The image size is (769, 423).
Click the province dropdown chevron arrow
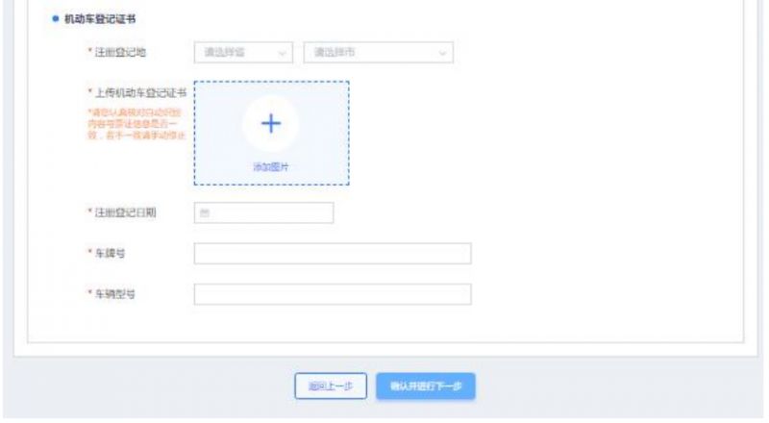pyautogui.click(x=283, y=53)
